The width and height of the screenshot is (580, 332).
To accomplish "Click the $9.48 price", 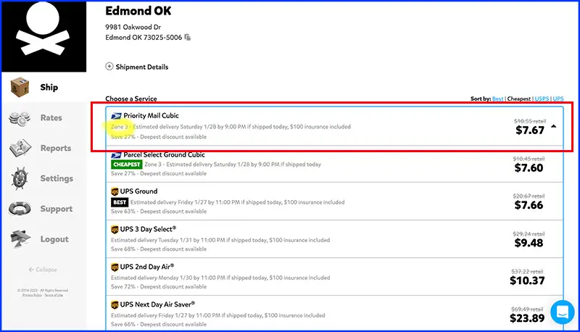I will 529,243.
